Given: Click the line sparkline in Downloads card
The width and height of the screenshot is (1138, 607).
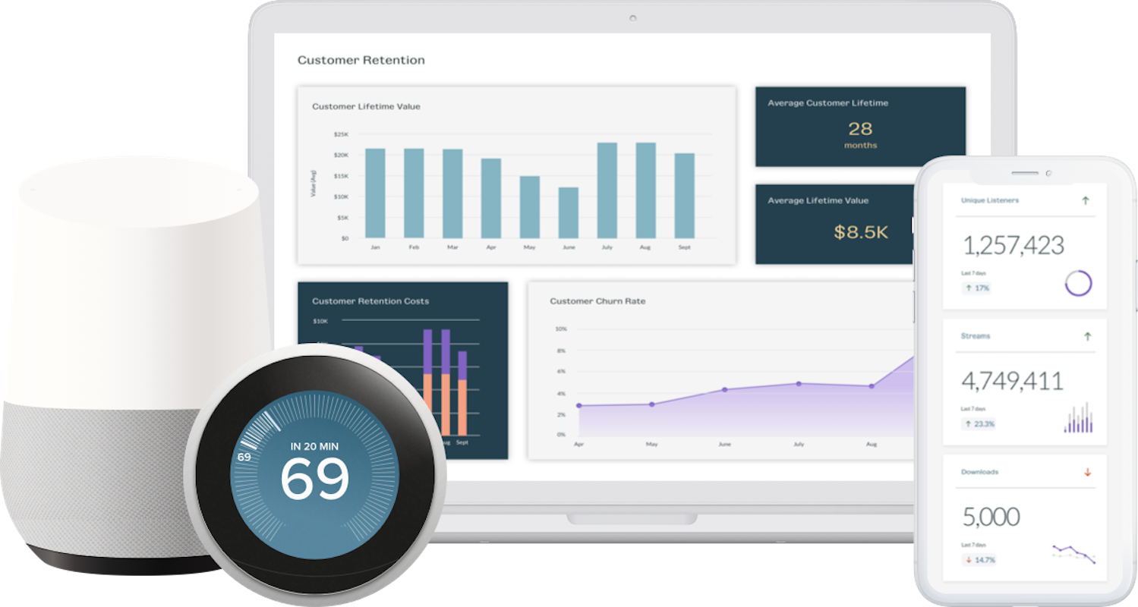Looking at the screenshot, I should [1073, 553].
